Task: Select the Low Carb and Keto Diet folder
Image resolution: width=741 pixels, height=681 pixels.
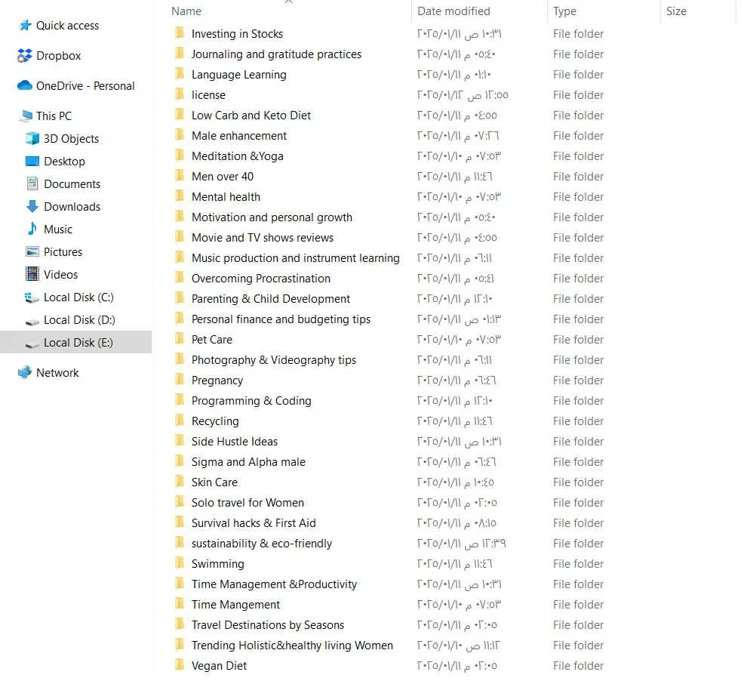Action: (251, 116)
